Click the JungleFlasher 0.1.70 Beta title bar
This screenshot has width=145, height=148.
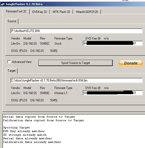72,4
